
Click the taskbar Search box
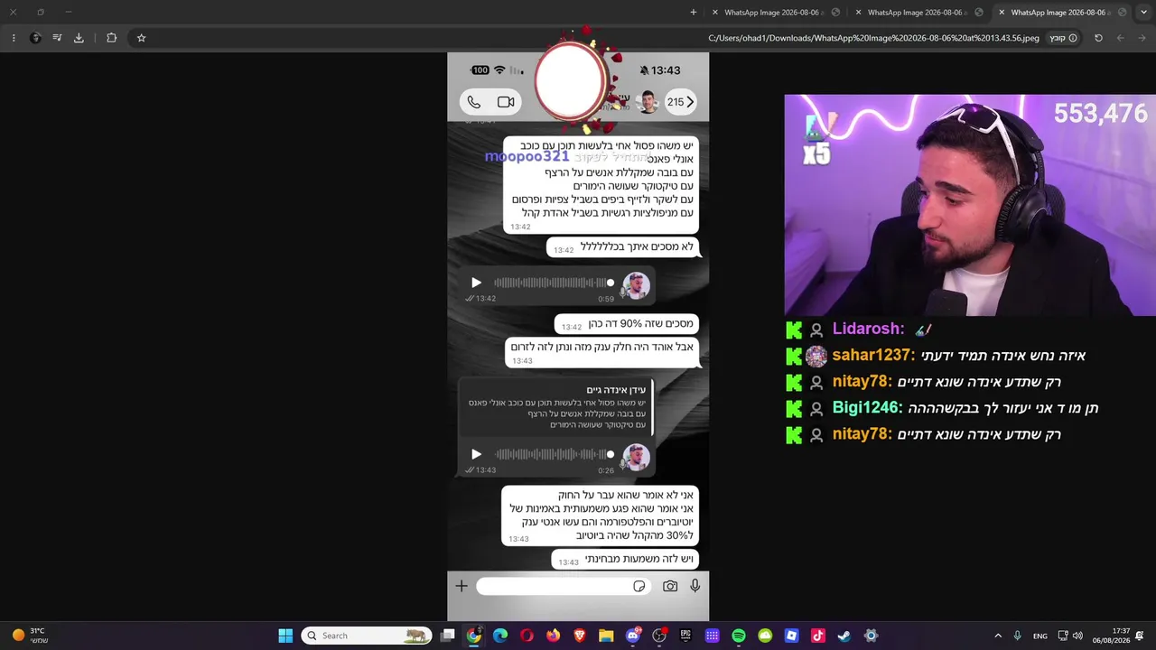click(366, 636)
